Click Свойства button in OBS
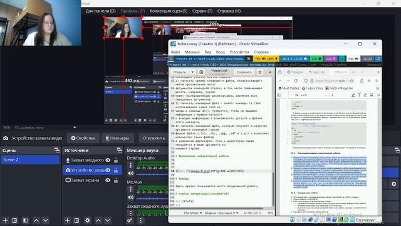Image resolution: width=401 pixels, height=226 pixels. [83, 138]
